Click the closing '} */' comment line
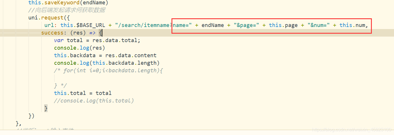Viewport: 394px width, 135px height. coord(60,86)
